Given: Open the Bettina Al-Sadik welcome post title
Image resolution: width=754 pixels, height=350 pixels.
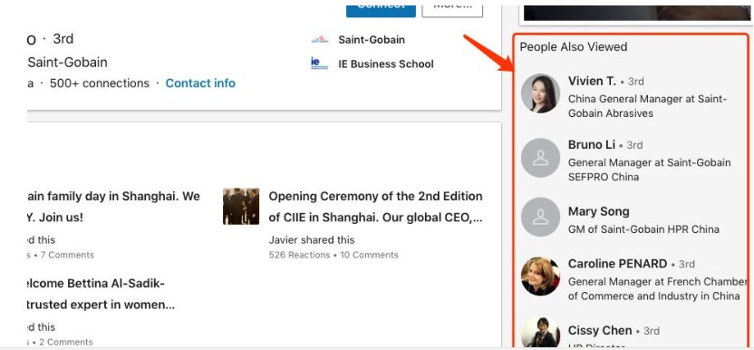Looking at the screenshot, I should coord(101,294).
